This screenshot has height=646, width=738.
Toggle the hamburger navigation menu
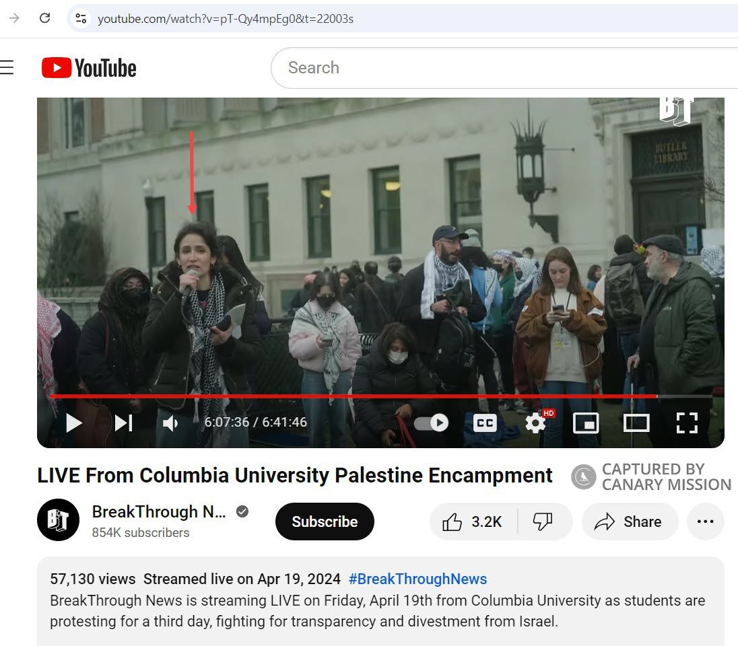tap(7, 67)
